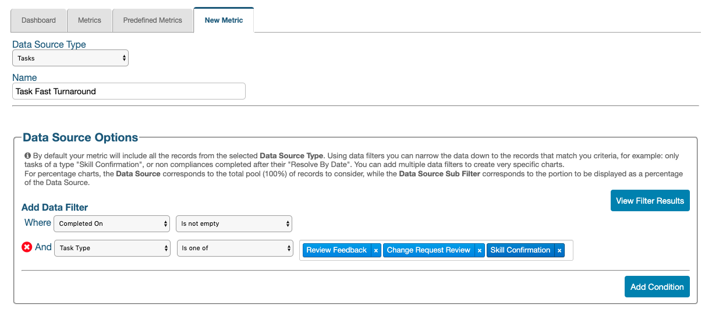Open the Data Source Type dropdown
The height and width of the screenshot is (309, 705).
(x=70, y=58)
